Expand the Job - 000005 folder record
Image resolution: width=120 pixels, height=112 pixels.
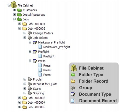[19, 107]
